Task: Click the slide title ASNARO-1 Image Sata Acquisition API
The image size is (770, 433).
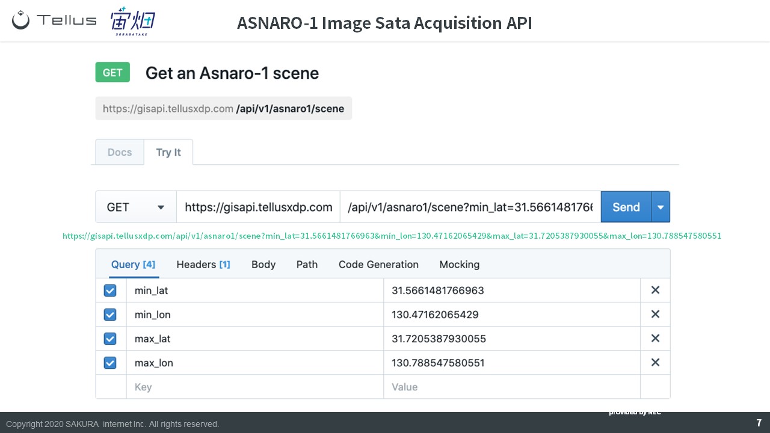Action: [x=384, y=23]
